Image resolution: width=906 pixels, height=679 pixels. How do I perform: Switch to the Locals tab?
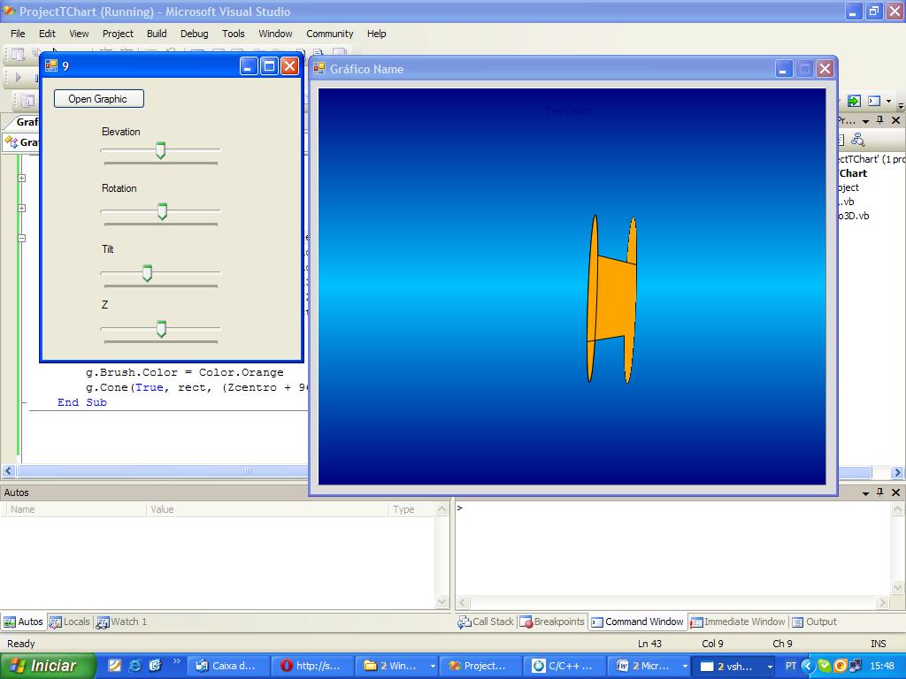tap(69, 622)
